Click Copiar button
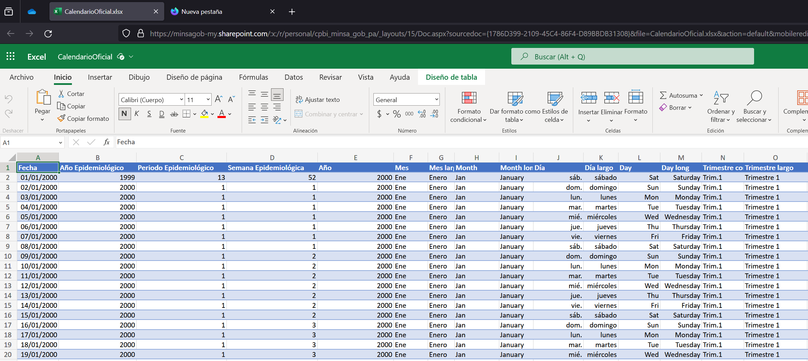Screen dimensions: 808x361 72,106
